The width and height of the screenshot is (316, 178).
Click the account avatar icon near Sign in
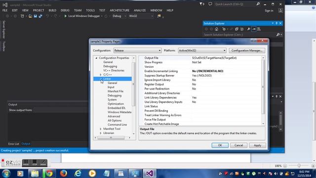coord(280,10)
